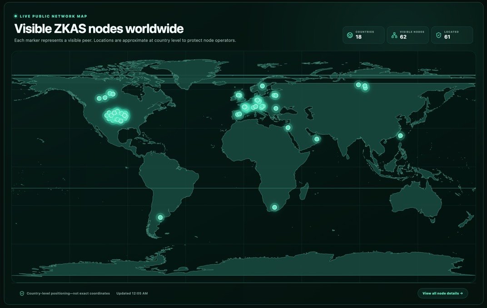The height and width of the screenshot is (308, 487).
Task: Select the node marker in Argentina
Action: click(x=160, y=217)
